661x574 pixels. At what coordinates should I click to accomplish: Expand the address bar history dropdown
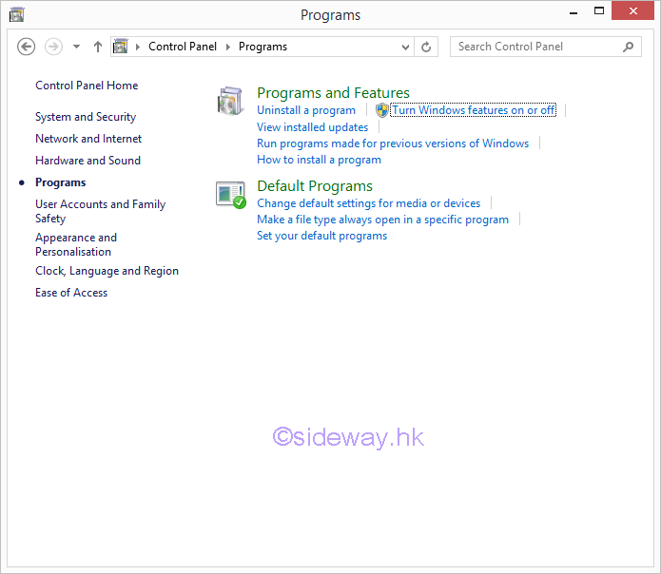pos(406,47)
